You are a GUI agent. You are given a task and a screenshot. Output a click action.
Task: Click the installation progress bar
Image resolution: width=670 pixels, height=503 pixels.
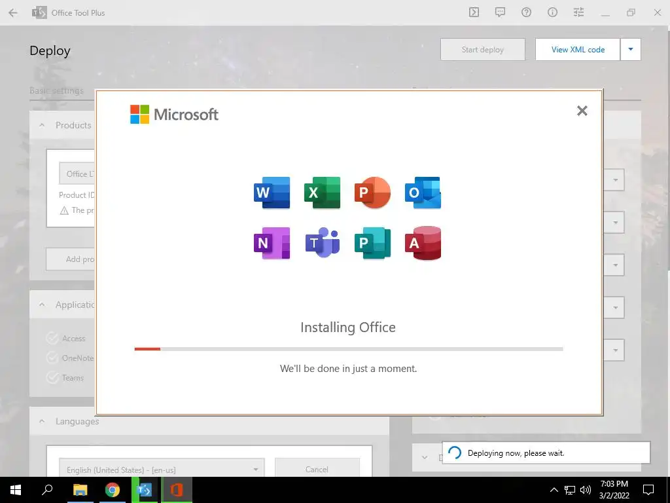tap(349, 349)
